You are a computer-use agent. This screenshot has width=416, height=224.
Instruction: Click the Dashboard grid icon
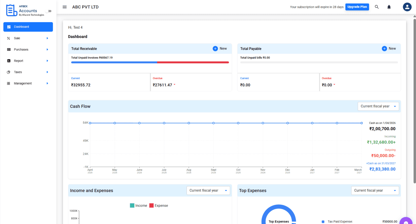coord(9,27)
